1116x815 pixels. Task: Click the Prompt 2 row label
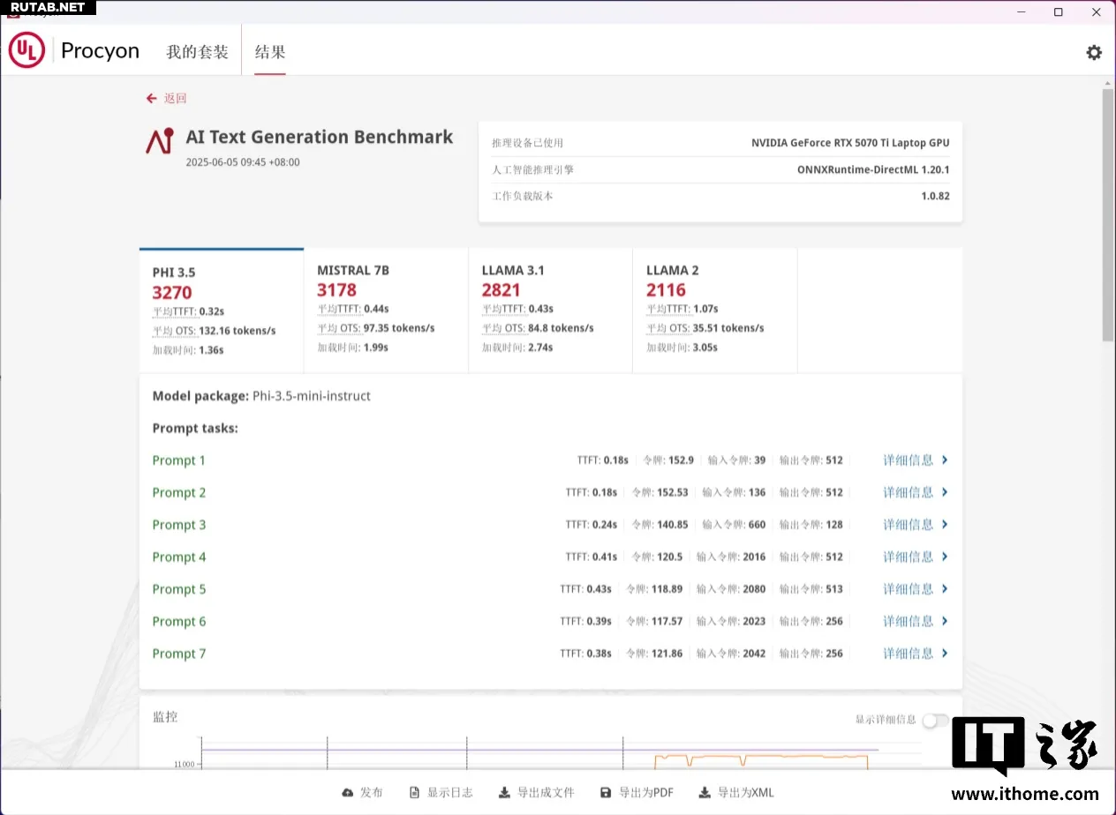pyautogui.click(x=178, y=492)
